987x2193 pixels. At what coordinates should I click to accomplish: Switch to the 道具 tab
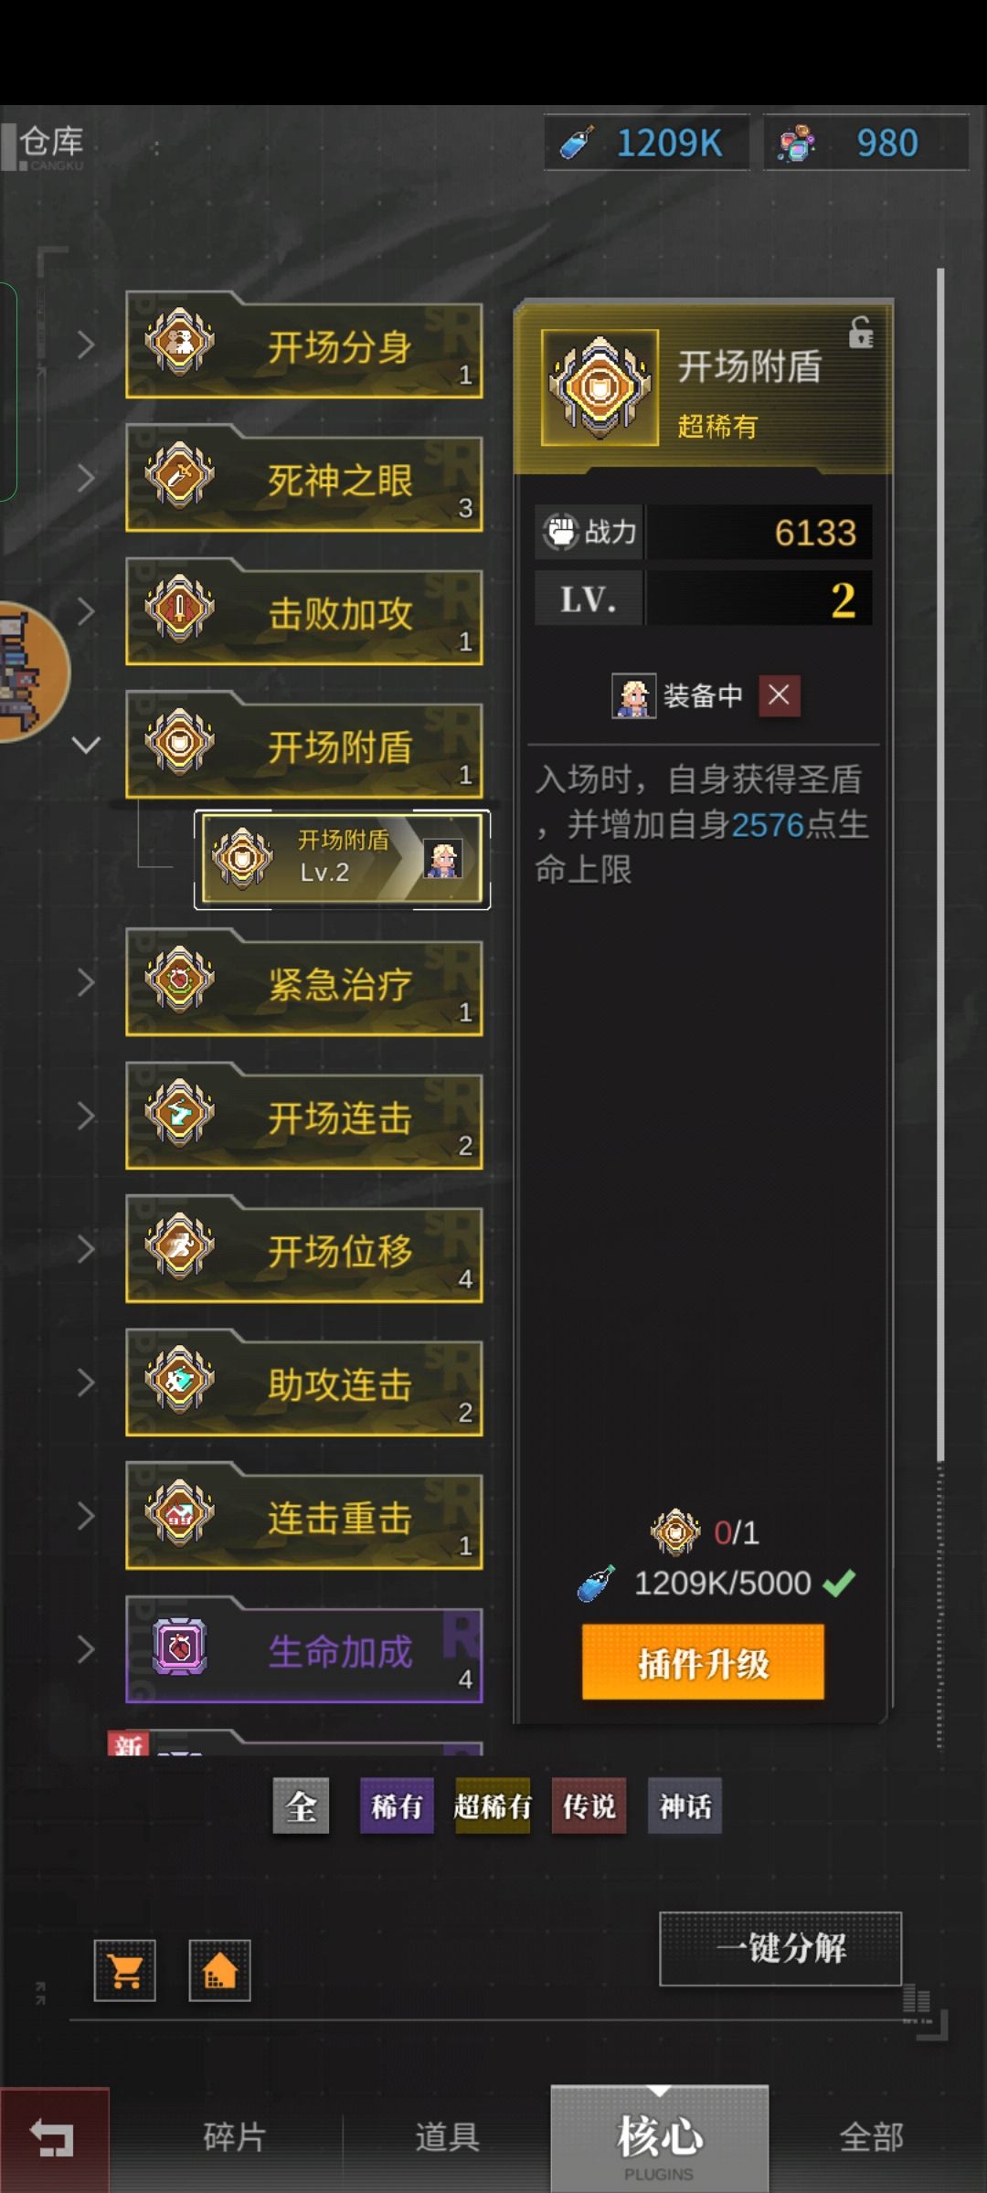click(x=447, y=2137)
